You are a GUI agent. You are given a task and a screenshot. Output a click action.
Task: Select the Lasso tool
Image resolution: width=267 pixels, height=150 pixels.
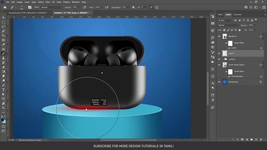(x=3, y=27)
